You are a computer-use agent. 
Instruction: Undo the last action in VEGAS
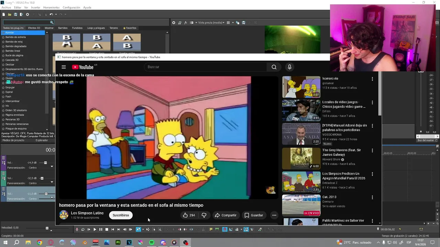pos(51,14)
